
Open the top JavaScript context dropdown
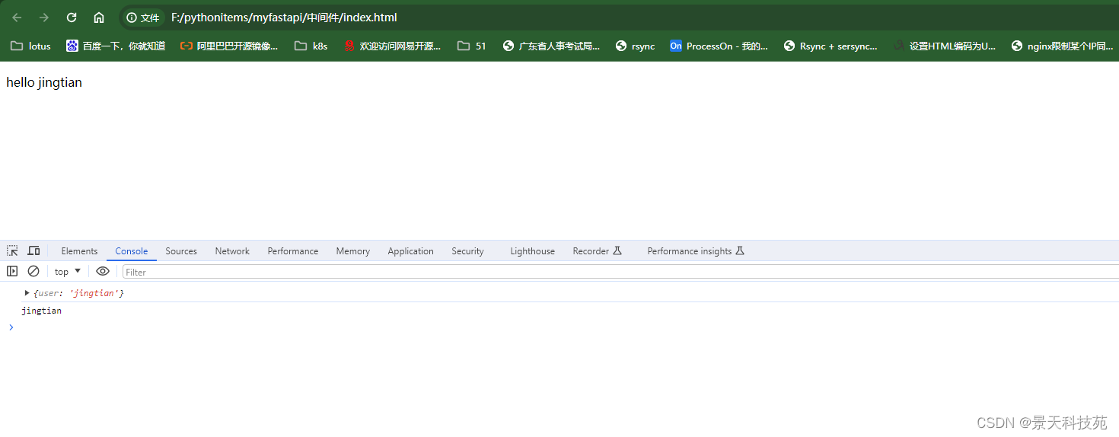68,272
